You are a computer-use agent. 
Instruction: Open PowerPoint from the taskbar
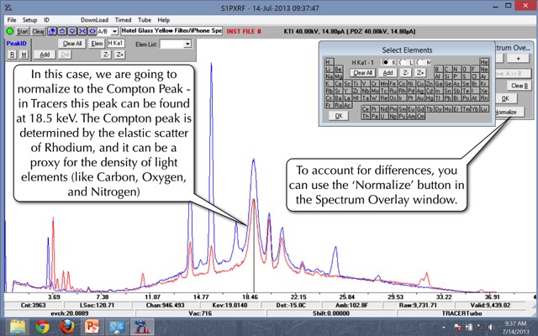click(x=92, y=326)
